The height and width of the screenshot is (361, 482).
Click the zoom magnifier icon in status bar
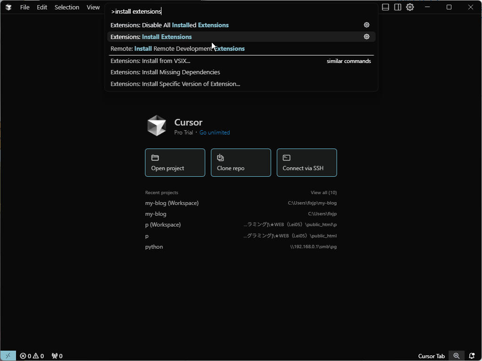coord(456,356)
